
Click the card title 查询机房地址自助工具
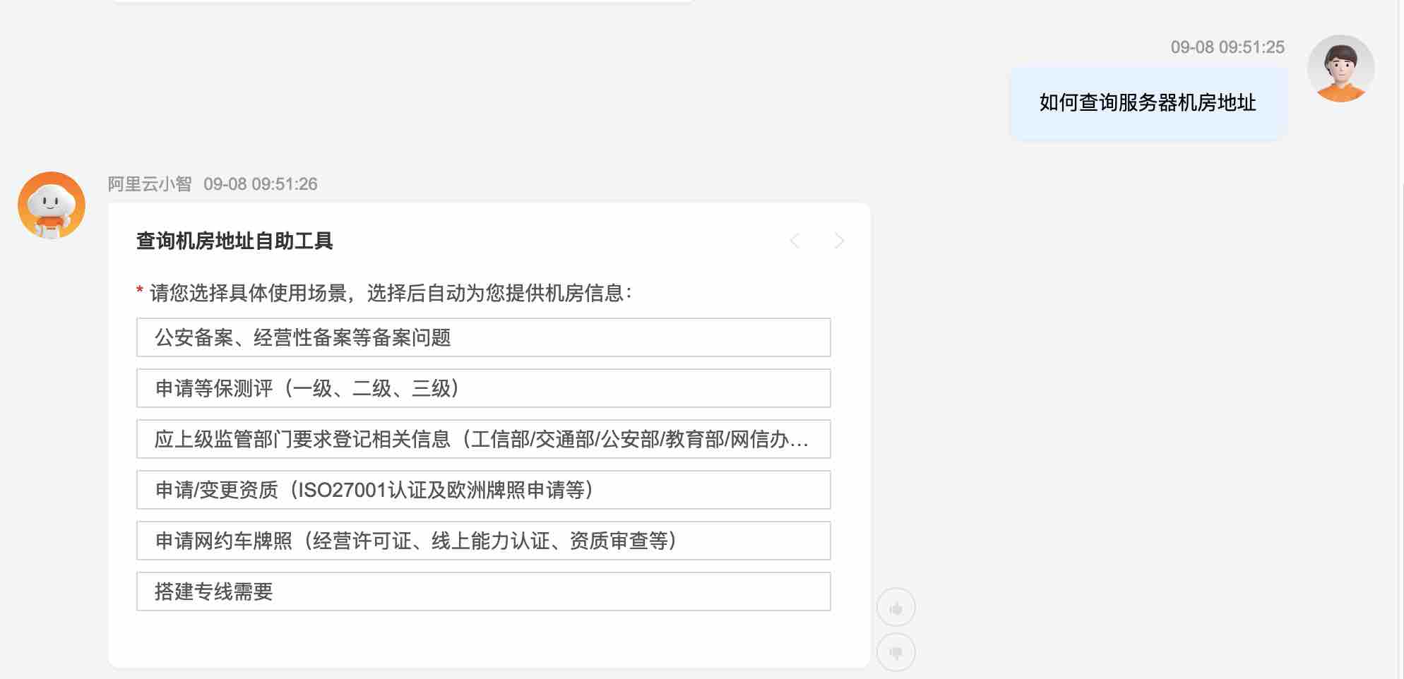coord(234,241)
